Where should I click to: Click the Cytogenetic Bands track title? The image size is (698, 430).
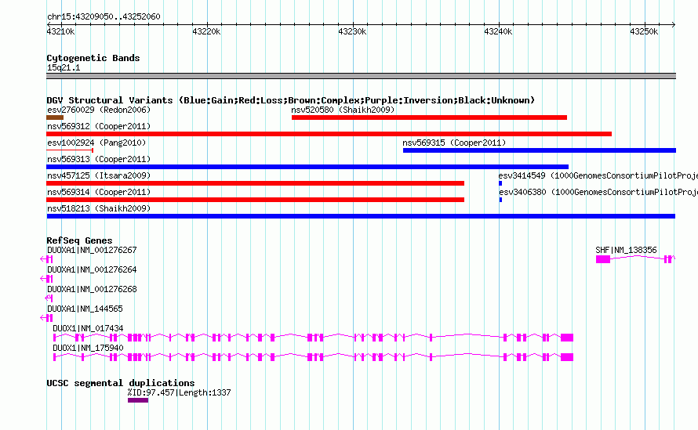tap(93, 58)
